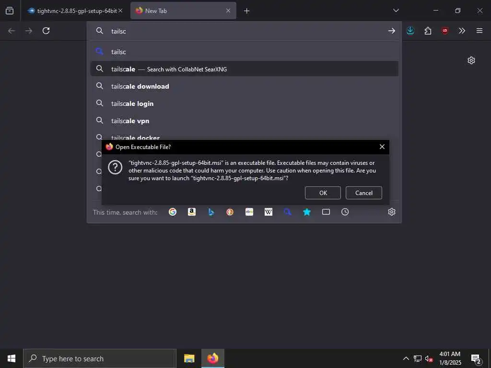Open the uBlock Origin extension
Viewport: 491px width, 368px height.
pyautogui.click(x=445, y=31)
